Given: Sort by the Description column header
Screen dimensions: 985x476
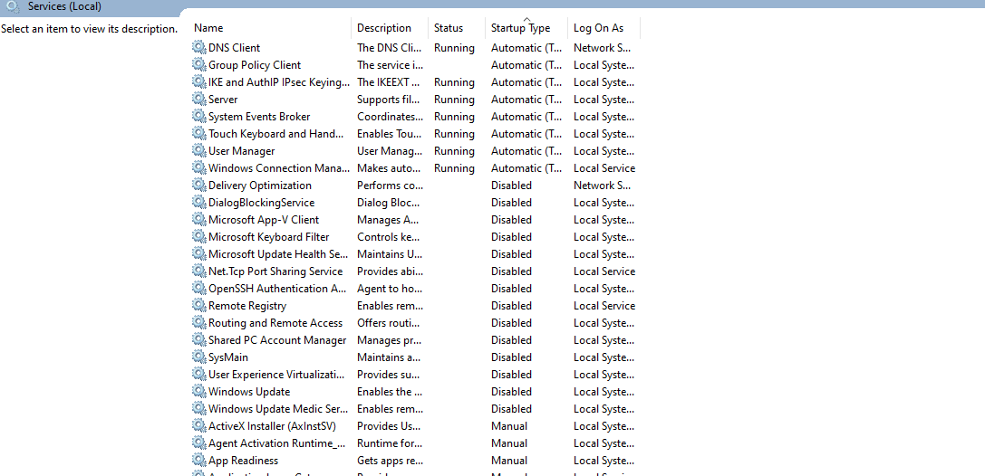Looking at the screenshot, I should (384, 27).
